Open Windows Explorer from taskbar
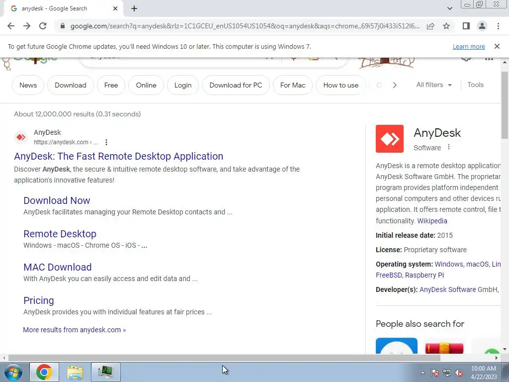 pyautogui.click(x=75, y=372)
